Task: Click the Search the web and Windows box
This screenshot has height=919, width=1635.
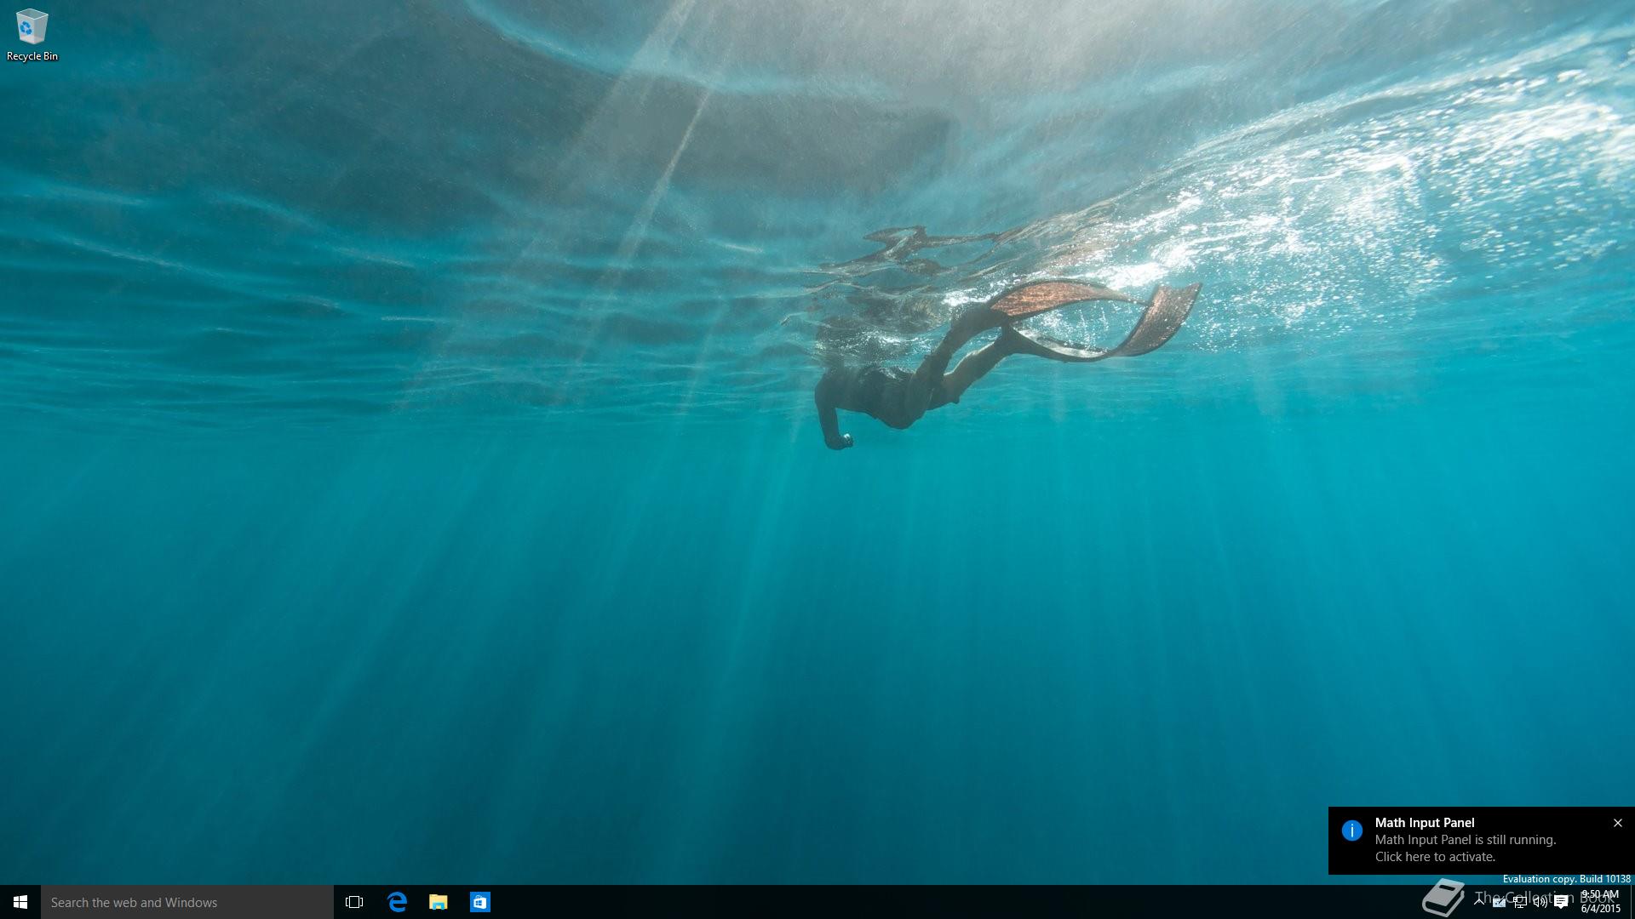Action: (187, 902)
